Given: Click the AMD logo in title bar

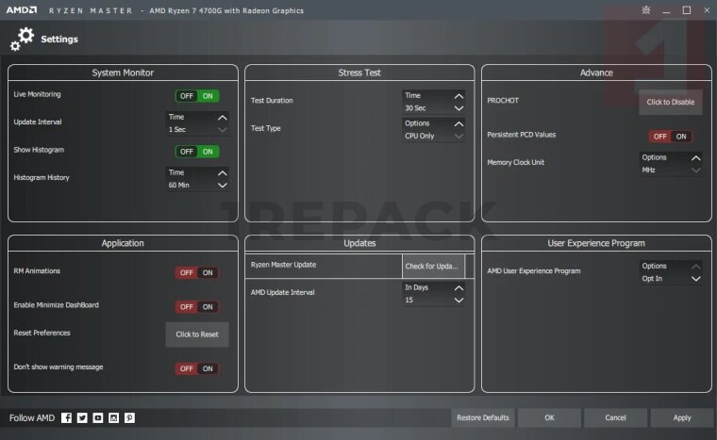Looking at the screenshot, I should [x=22, y=9].
